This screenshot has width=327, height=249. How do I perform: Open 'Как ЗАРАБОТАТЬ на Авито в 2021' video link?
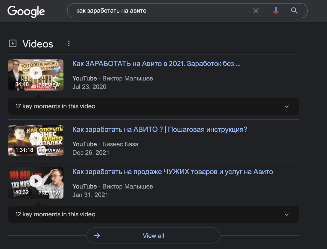156,64
